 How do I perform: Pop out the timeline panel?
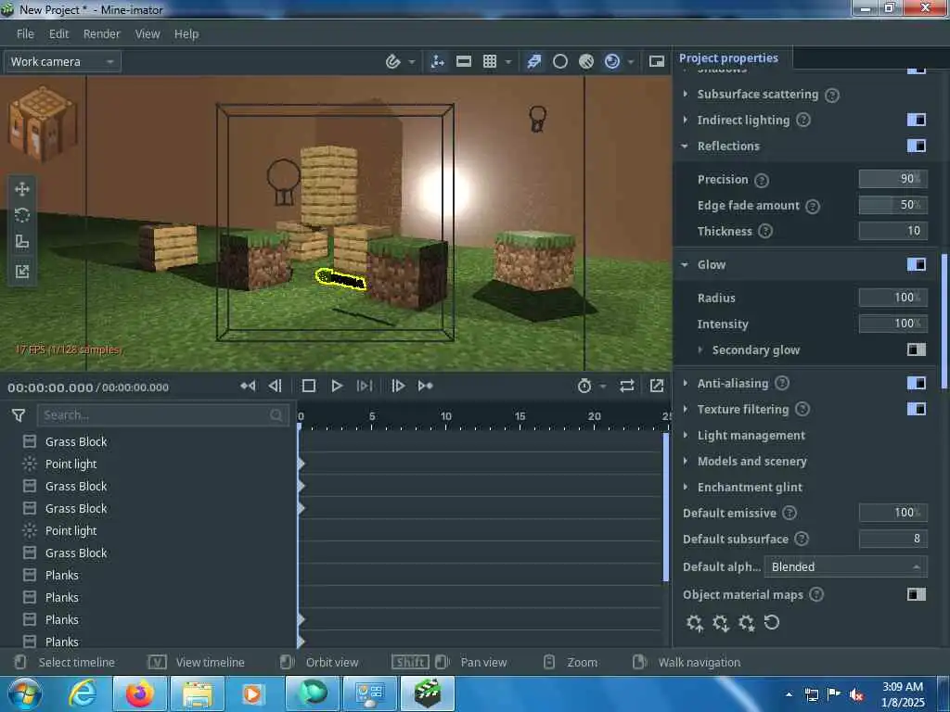(x=657, y=386)
